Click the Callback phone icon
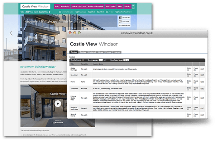The width and height of the screenshot is (215, 143). (x=120, y=21)
